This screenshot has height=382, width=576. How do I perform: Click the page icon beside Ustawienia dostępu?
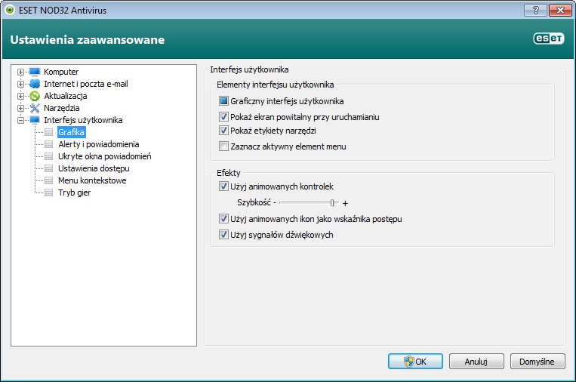48,168
